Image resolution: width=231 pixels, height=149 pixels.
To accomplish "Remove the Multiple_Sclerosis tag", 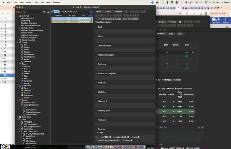I will click(118, 140).
